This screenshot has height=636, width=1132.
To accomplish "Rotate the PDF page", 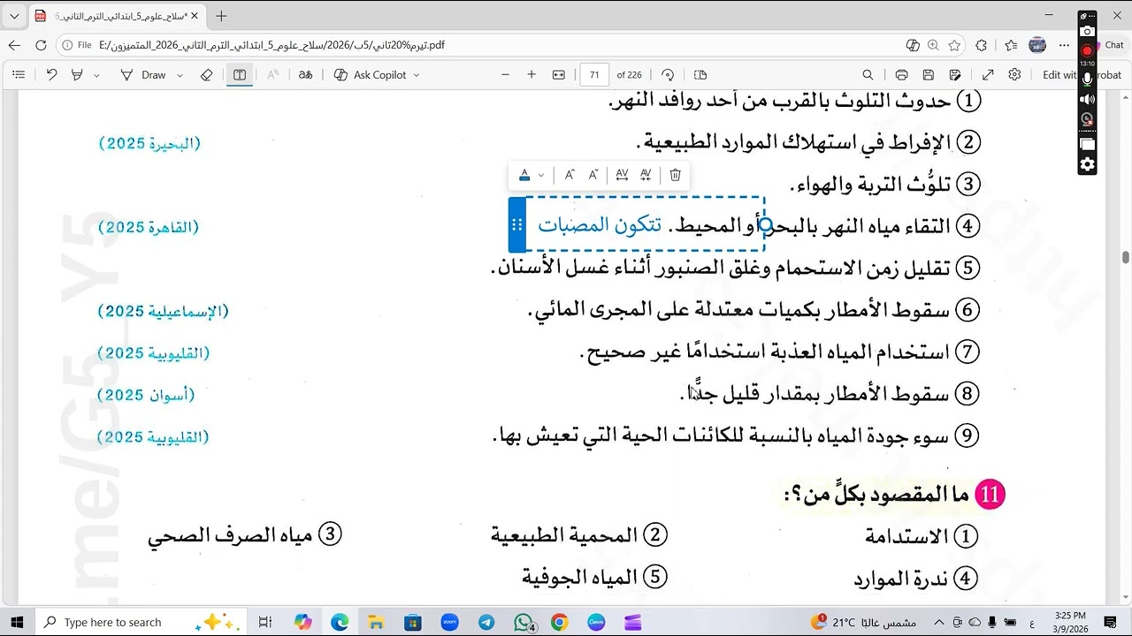I will [668, 75].
